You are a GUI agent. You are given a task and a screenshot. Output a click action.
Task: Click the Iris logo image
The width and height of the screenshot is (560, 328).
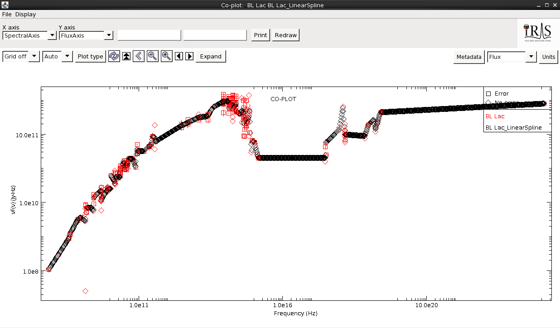pos(537,33)
